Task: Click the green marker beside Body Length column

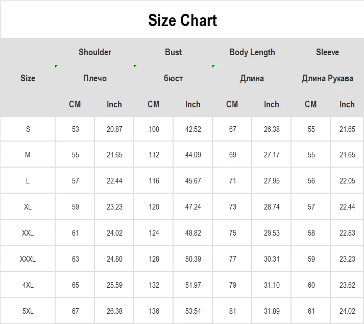Action: [x=214, y=66]
